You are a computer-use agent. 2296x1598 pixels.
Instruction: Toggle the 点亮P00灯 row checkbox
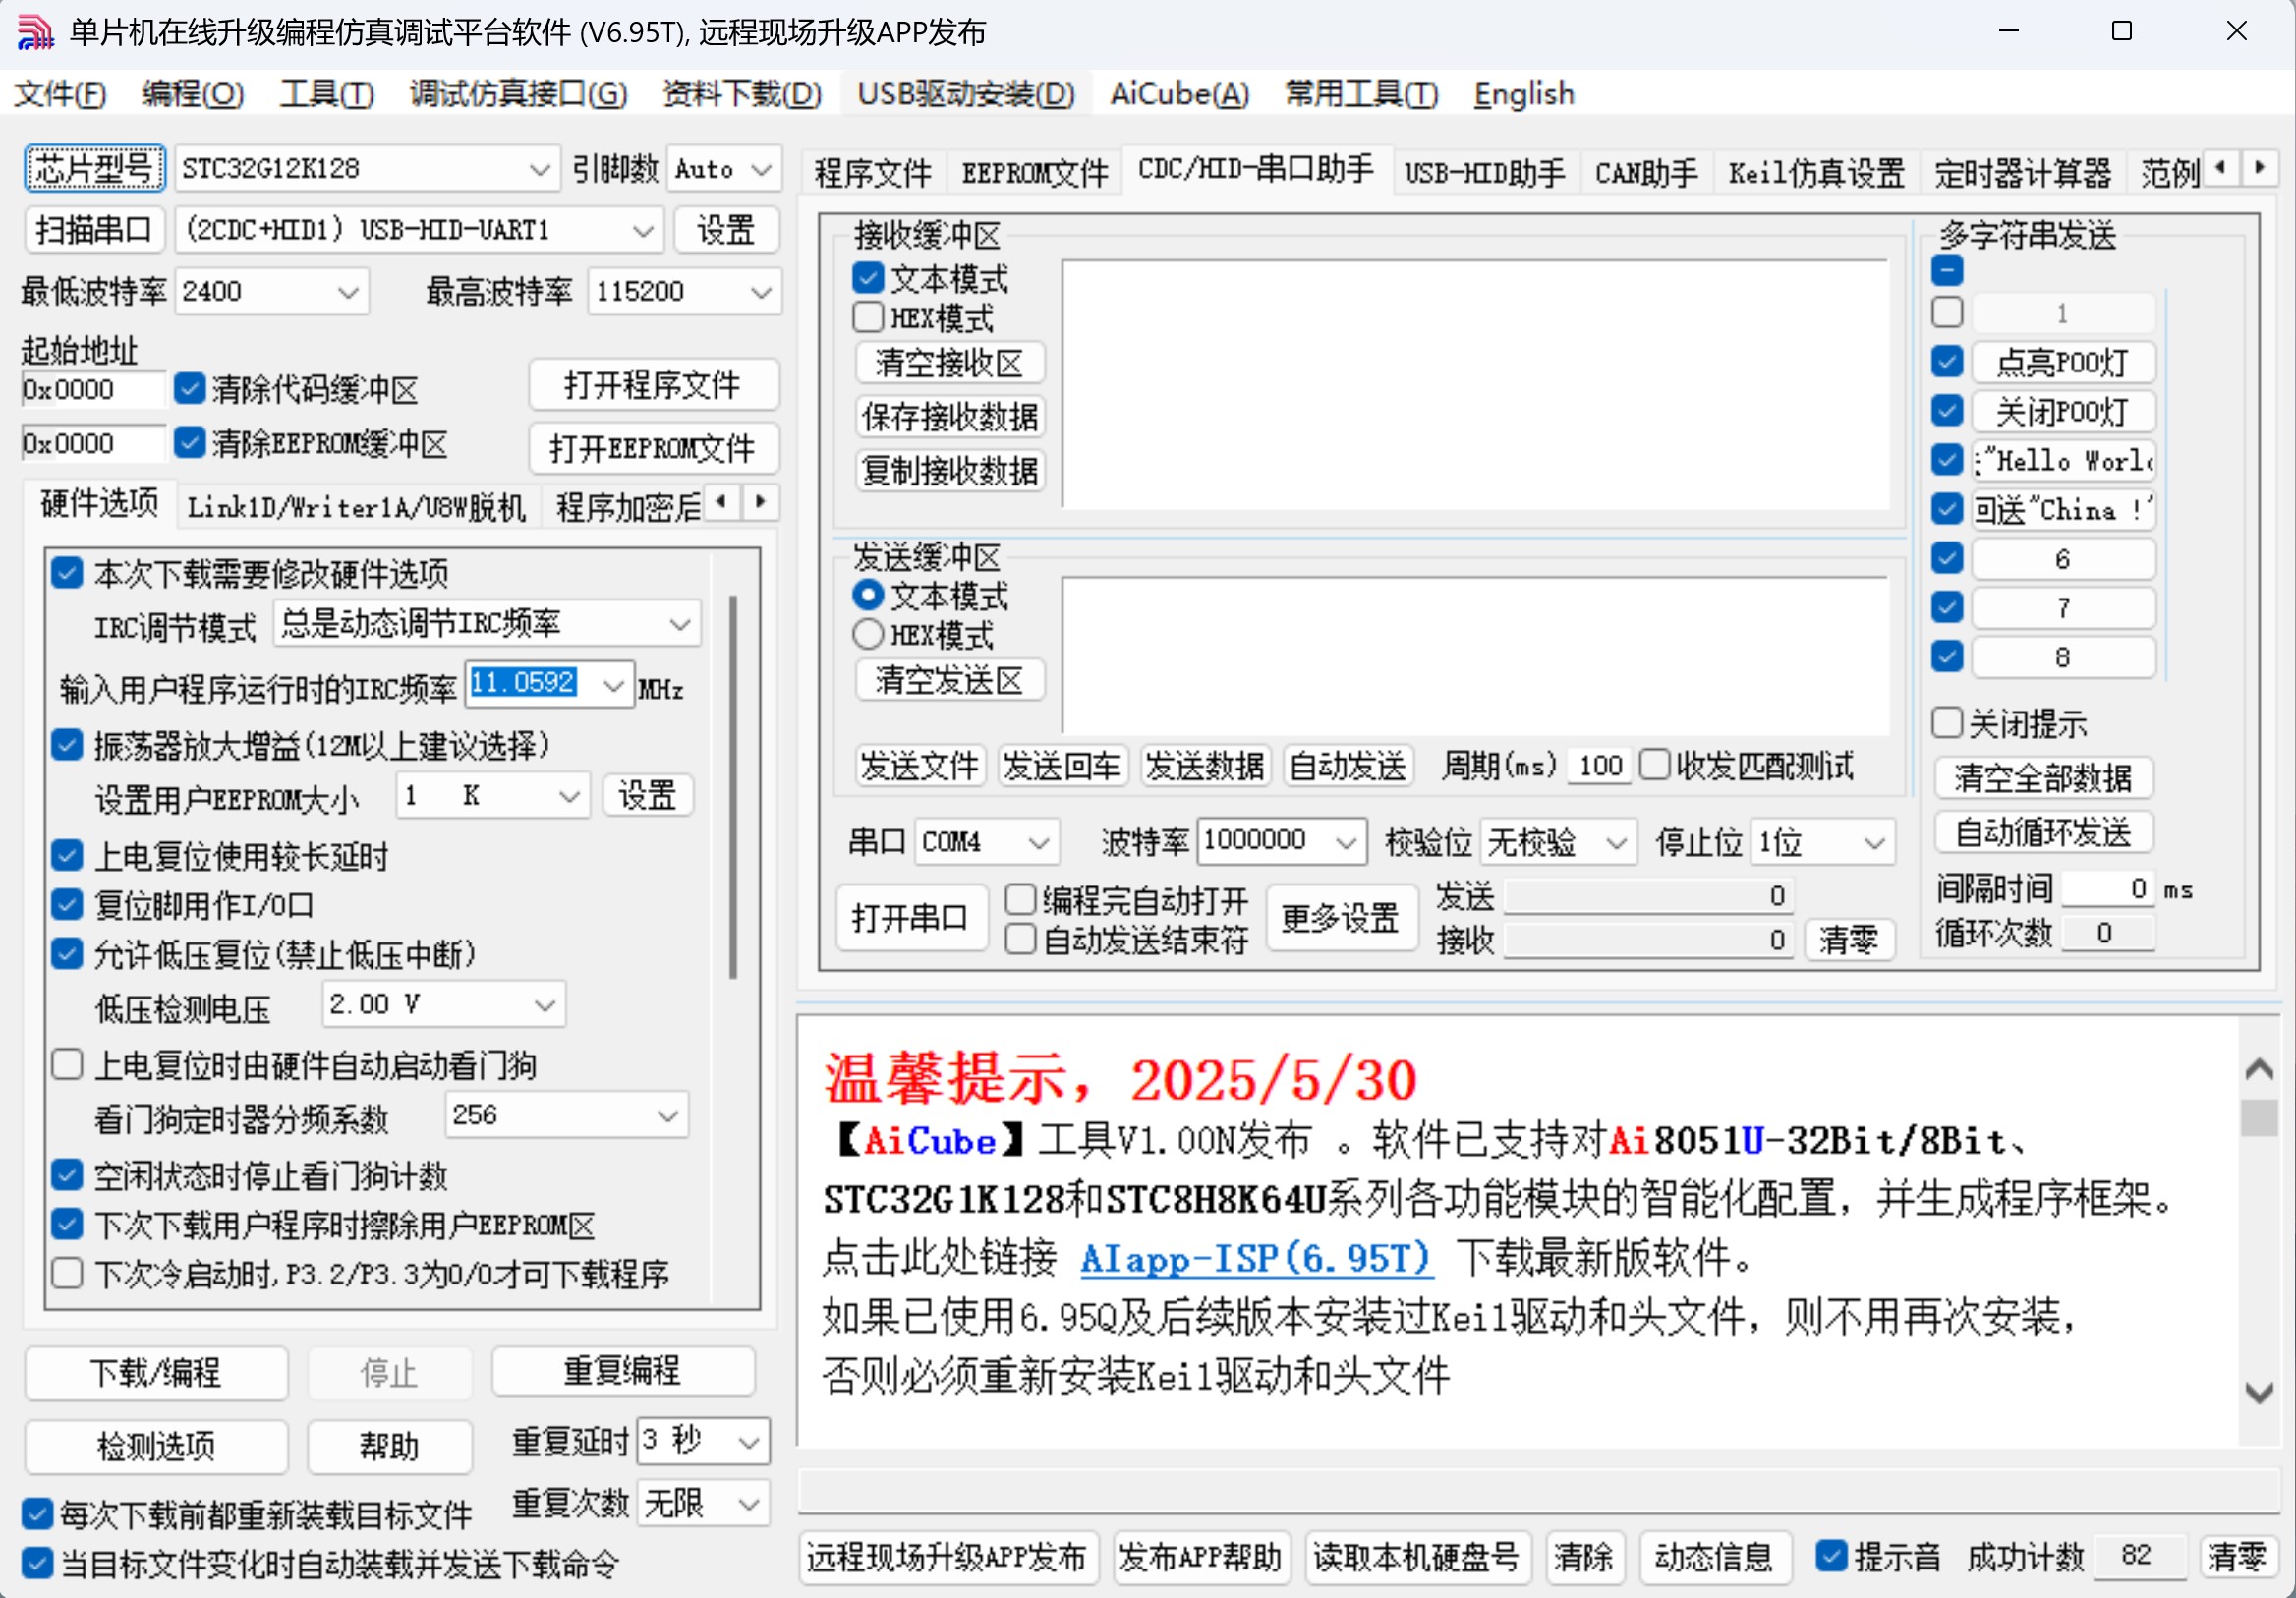tap(1947, 361)
